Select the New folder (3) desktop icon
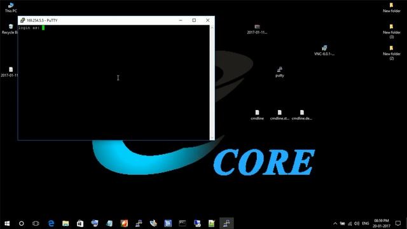407x229 pixels. pos(392,31)
